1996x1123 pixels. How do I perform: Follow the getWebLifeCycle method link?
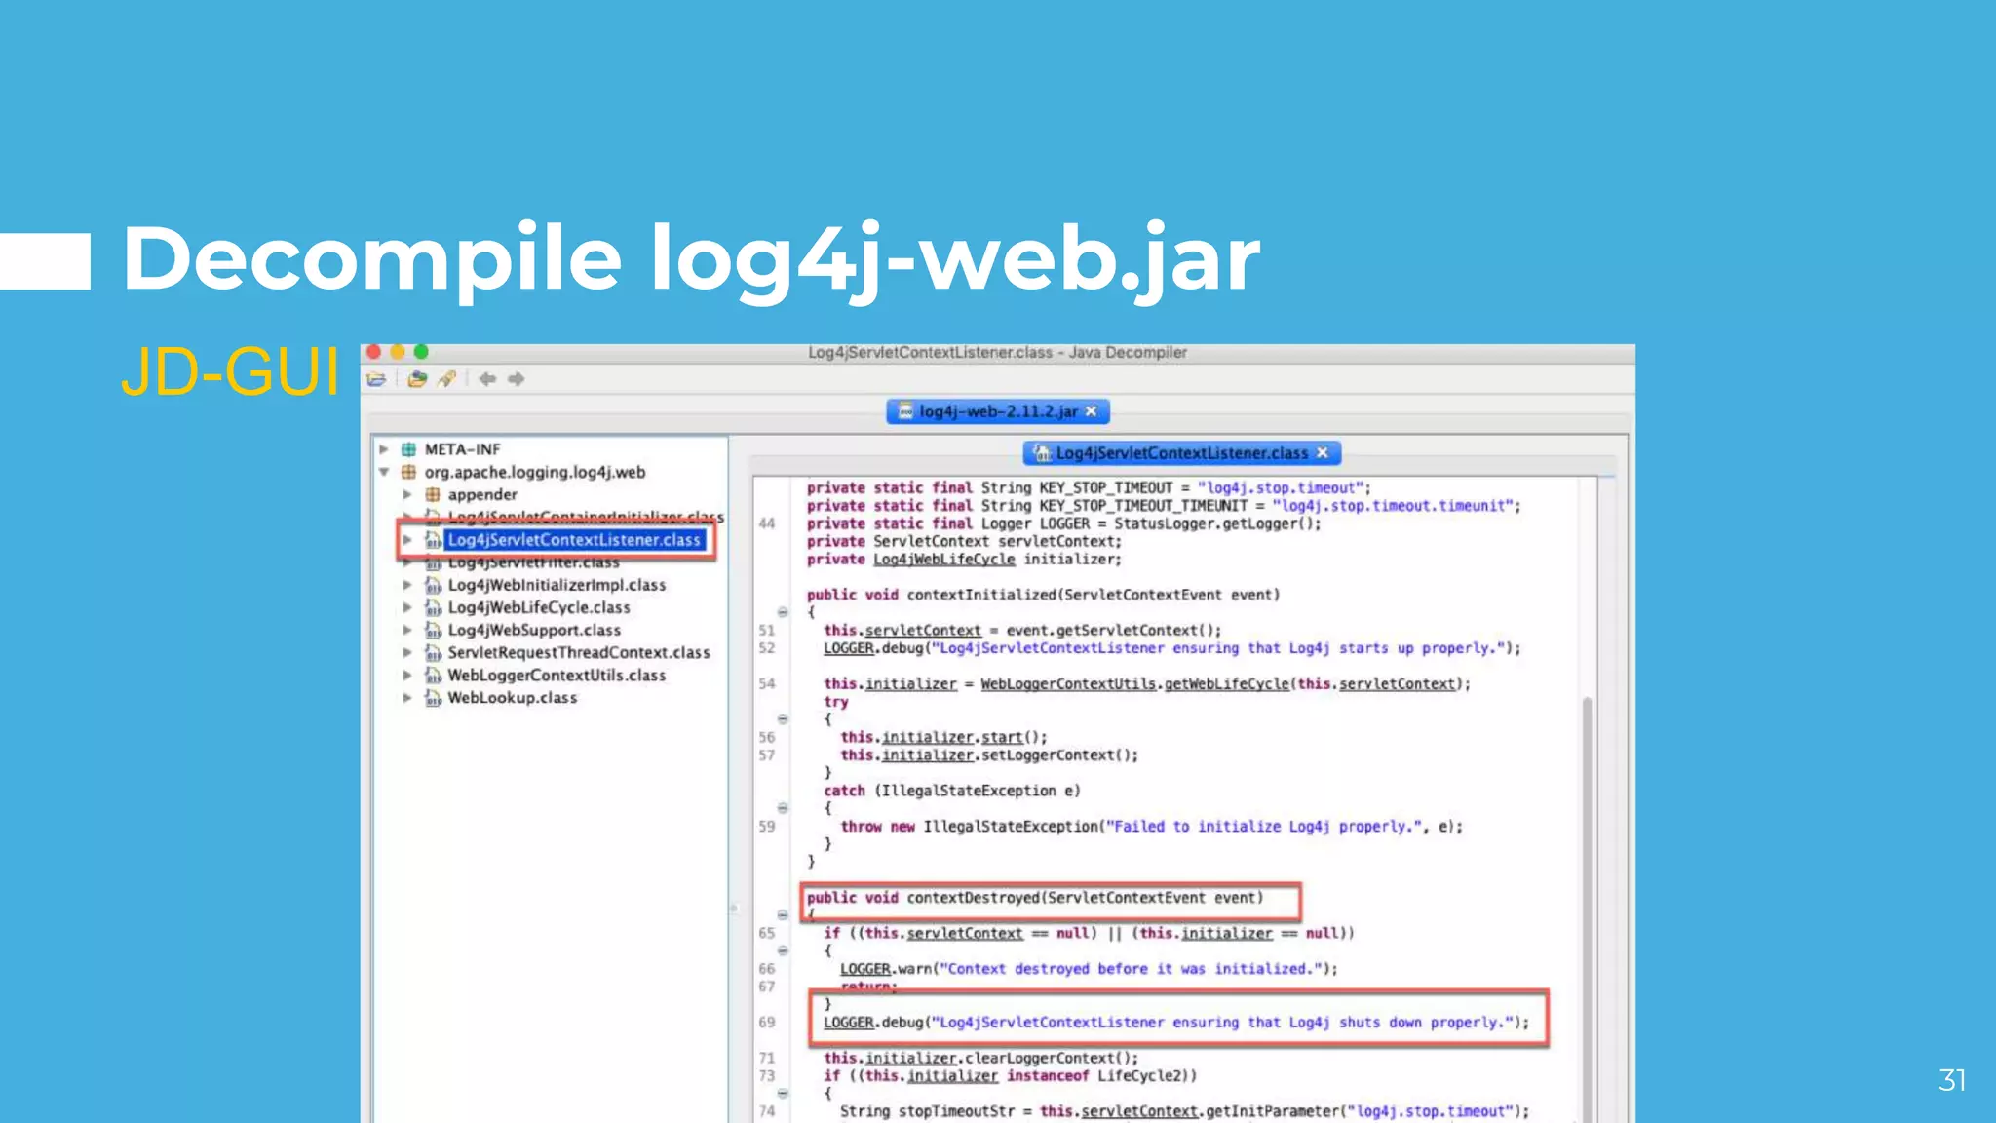(x=1226, y=684)
